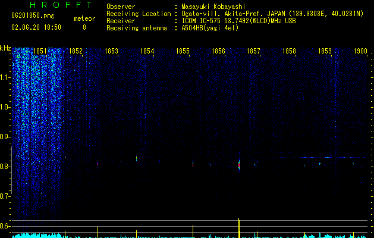Click the 1853 time marker
The width and height of the screenshot is (374, 238).
point(111,51)
